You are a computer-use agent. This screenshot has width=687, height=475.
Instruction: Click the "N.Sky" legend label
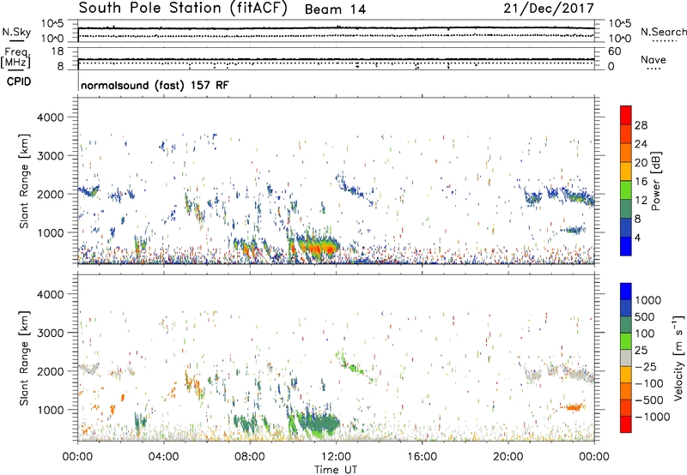click(x=16, y=32)
